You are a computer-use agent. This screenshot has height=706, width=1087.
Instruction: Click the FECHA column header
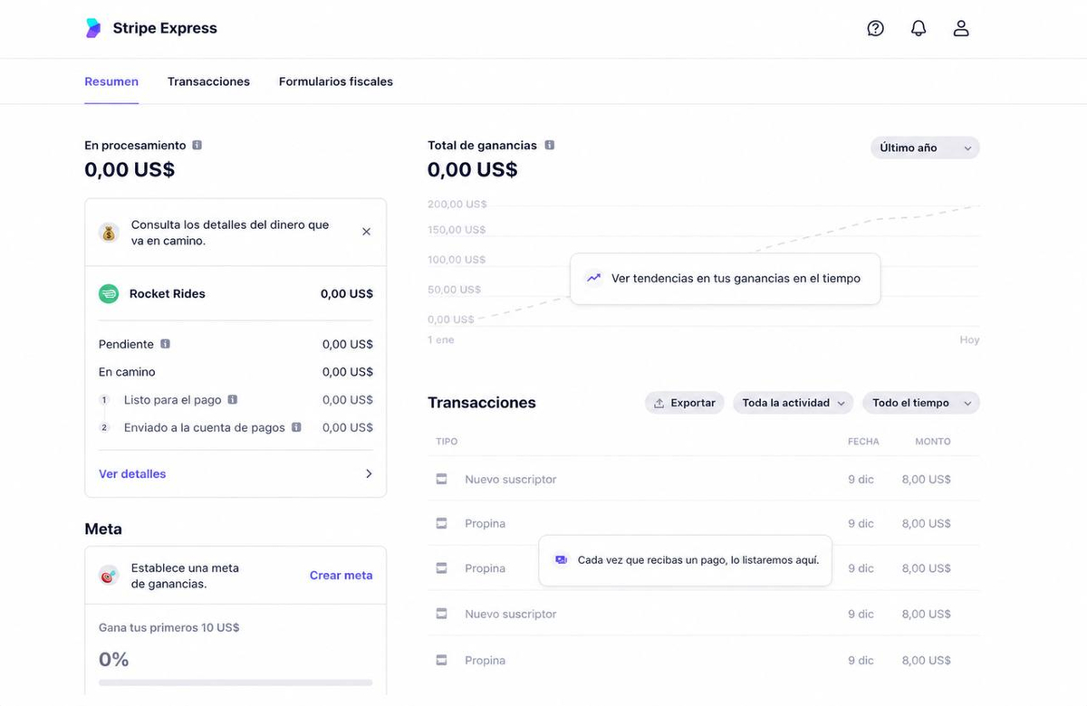tap(863, 442)
